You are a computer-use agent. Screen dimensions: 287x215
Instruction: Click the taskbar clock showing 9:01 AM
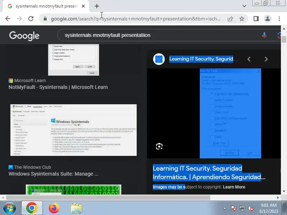[x=269, y=208]
